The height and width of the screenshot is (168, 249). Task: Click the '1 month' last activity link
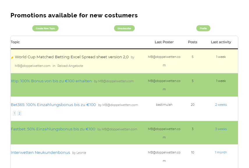221,152
